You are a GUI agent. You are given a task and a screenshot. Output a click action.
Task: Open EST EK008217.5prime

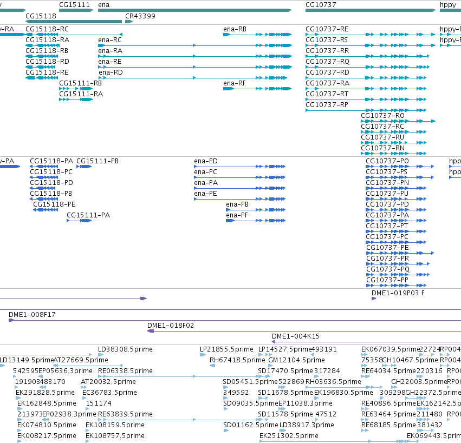[x=47, y=436]
